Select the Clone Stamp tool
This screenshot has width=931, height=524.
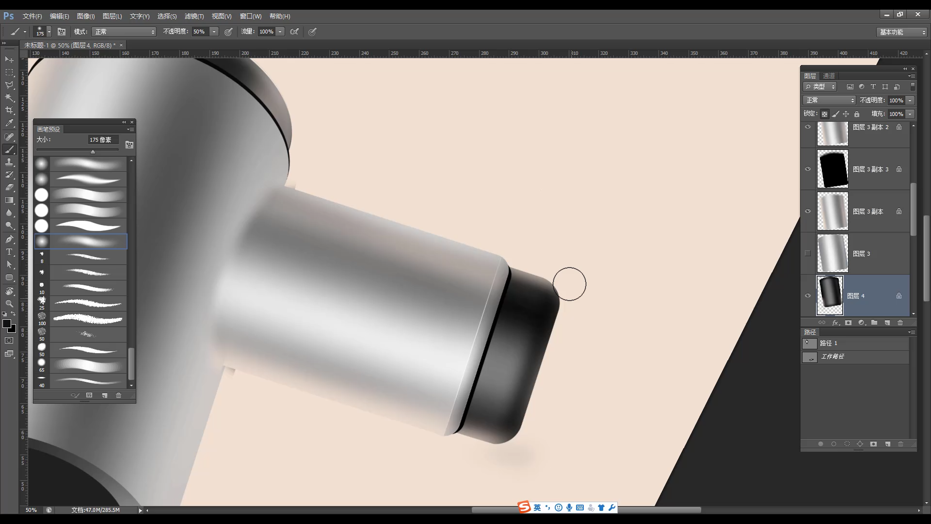click(9, 162)
